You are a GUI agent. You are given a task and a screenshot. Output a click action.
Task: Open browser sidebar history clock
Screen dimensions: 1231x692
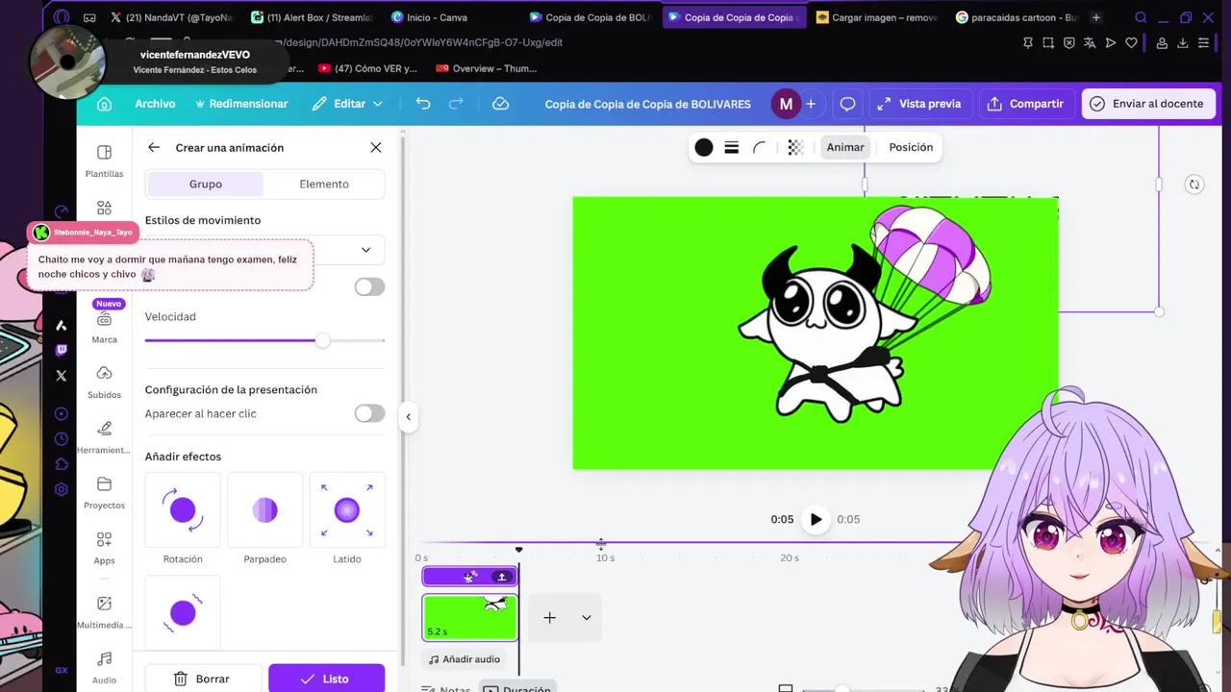62,439
